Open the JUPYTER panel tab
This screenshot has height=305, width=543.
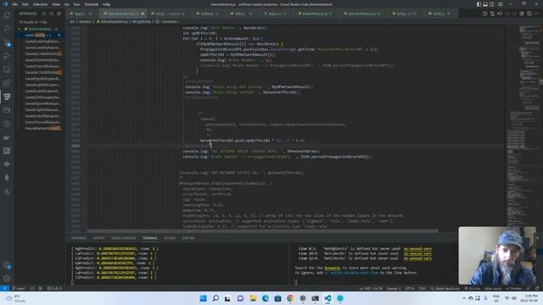pyautogui.click(x=188, y=238)
